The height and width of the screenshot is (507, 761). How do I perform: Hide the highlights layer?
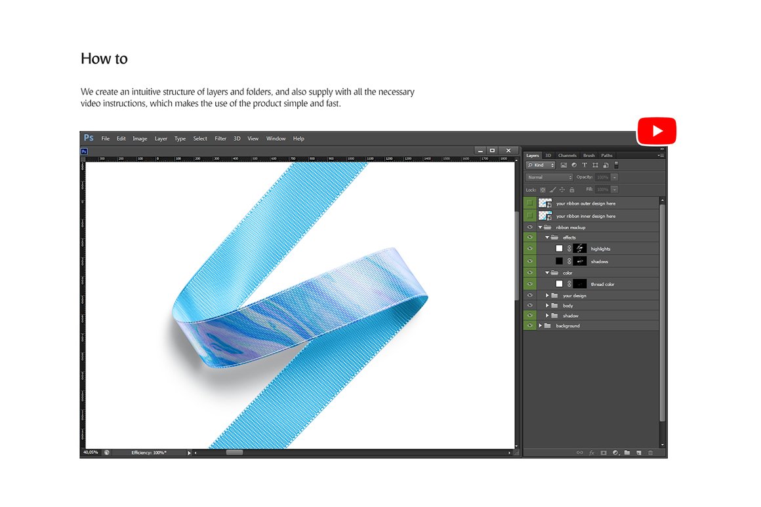tap(530, 249)
